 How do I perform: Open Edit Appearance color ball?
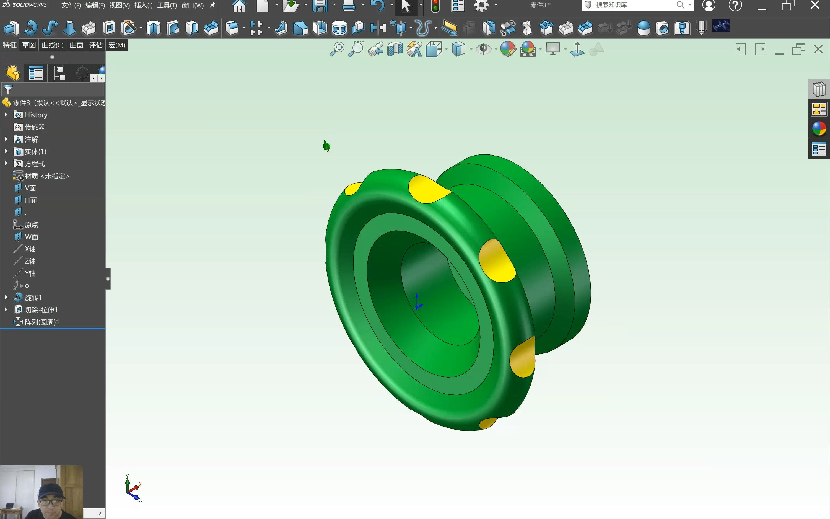click(508, 49)
